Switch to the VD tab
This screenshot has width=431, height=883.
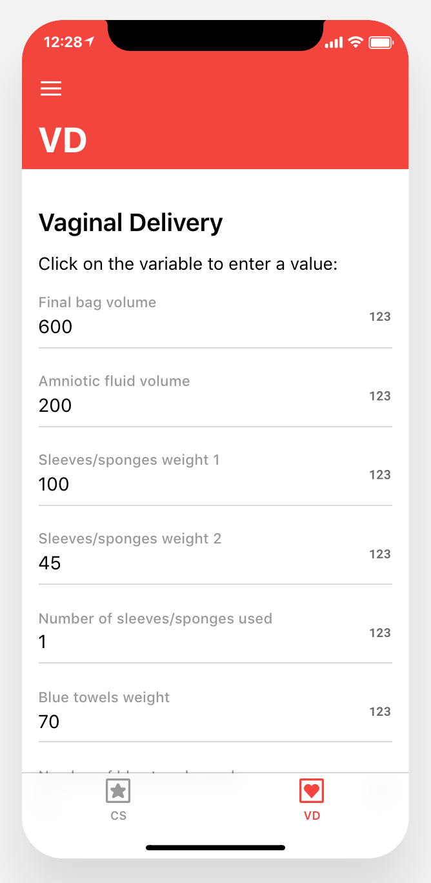(x=312, y=800)
